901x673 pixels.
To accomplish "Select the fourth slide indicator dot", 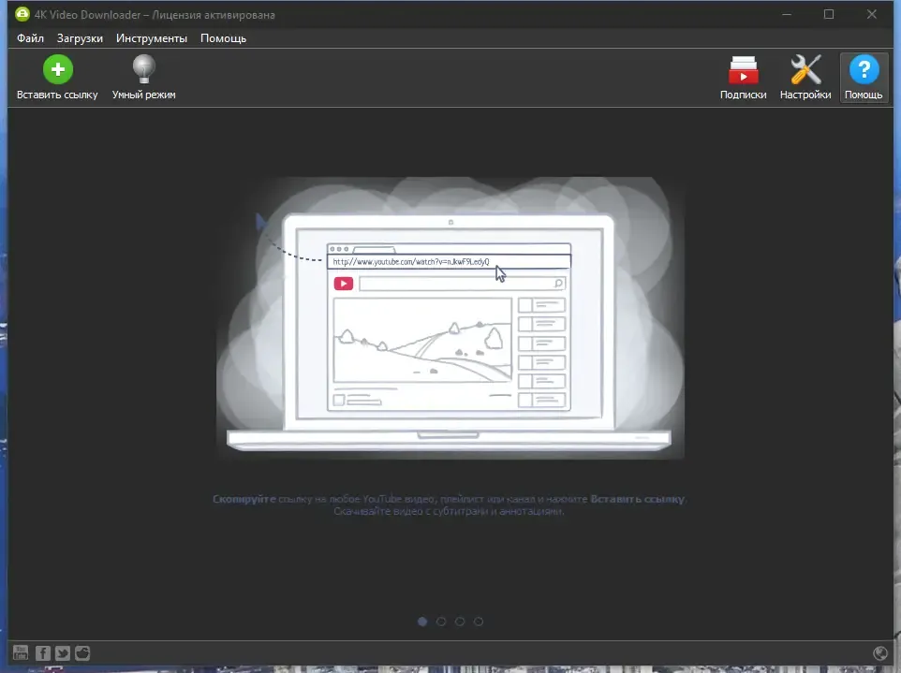I will click(479, 622).
